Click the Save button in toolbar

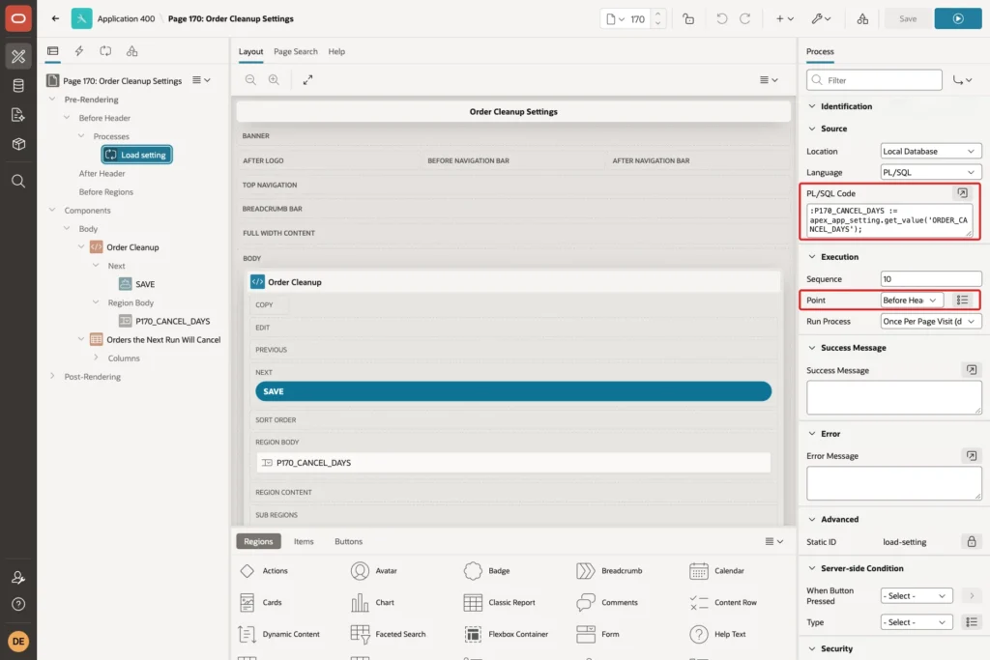point(908,19)
